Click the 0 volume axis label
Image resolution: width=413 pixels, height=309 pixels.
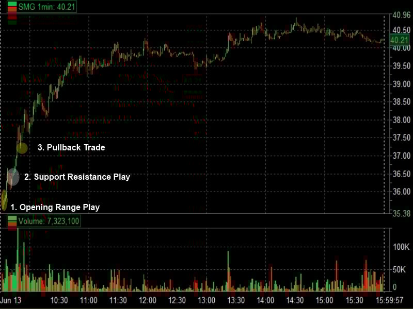click(394, 287)
